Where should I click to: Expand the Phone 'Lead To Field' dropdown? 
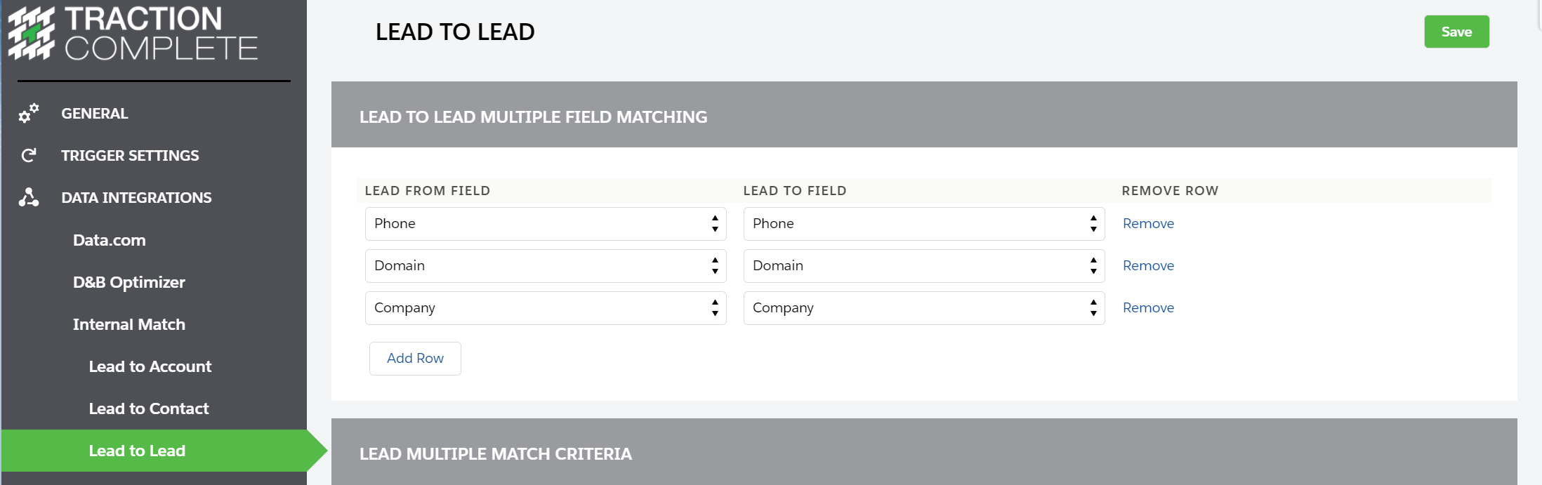[923, 224]
